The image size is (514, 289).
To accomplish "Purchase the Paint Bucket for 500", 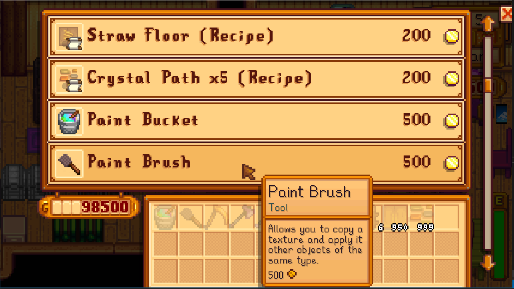I will (256, 120).
